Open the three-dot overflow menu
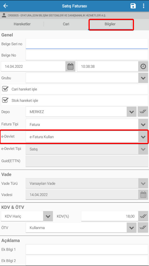Screen dimensions: 149x266 coord(143,6)
